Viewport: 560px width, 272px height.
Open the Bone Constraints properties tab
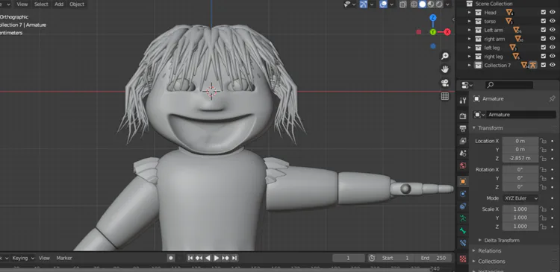[463, 243]
